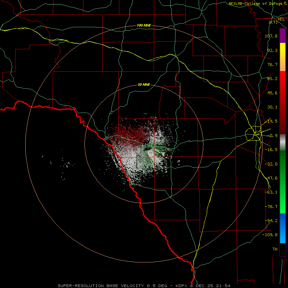Click the -94.2 velocity scale value
Viewport: 288px width, 288px height.
(x=271, y=221)
